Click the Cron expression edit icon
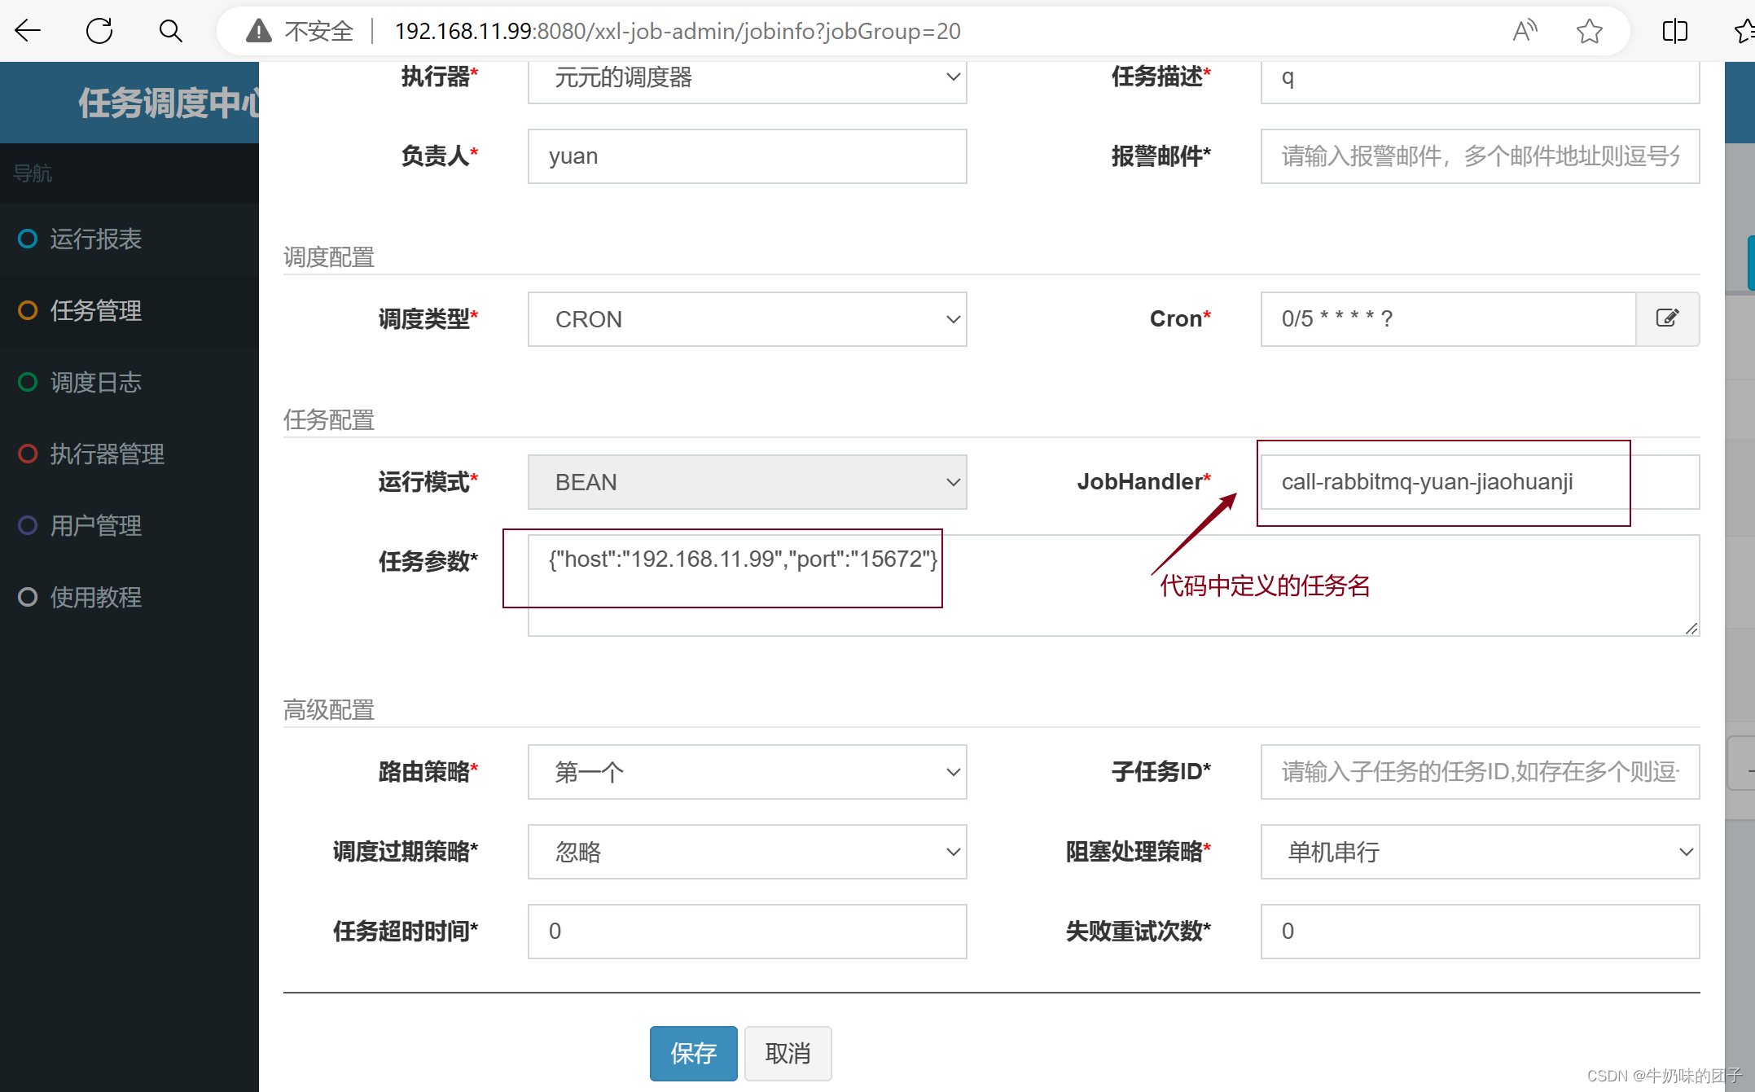The height and width of the screenshot is (1092, 1755). [1667, 318]
